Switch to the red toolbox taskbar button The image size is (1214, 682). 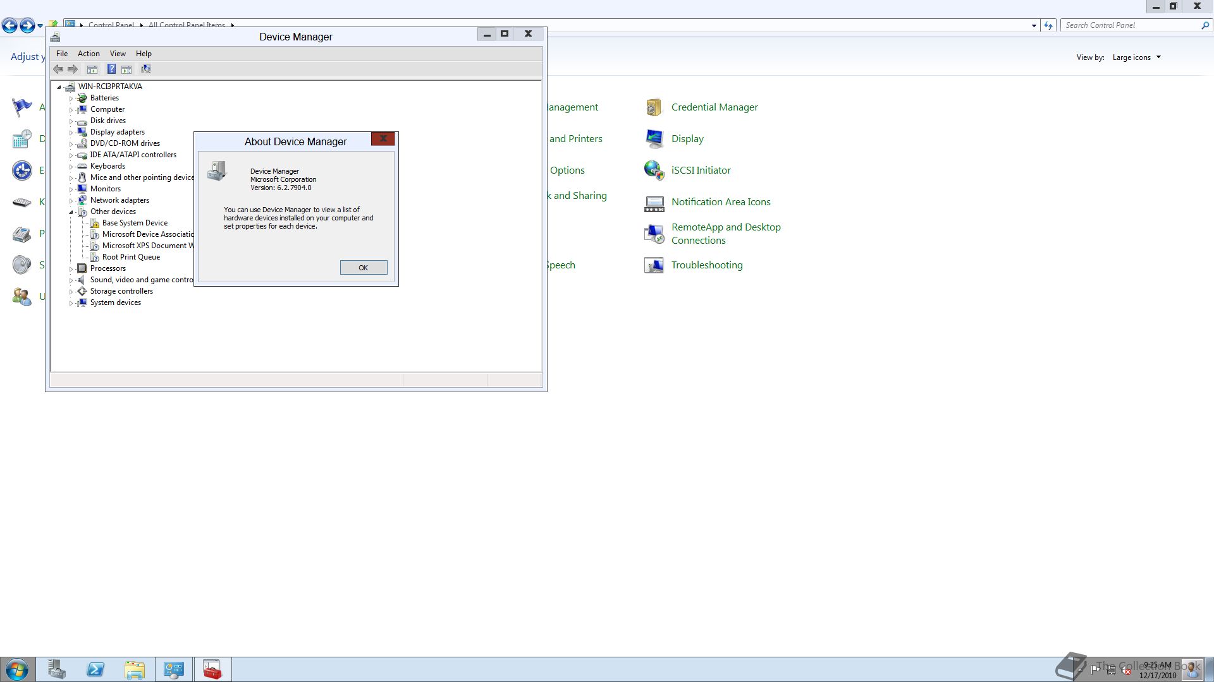(212, 669)
